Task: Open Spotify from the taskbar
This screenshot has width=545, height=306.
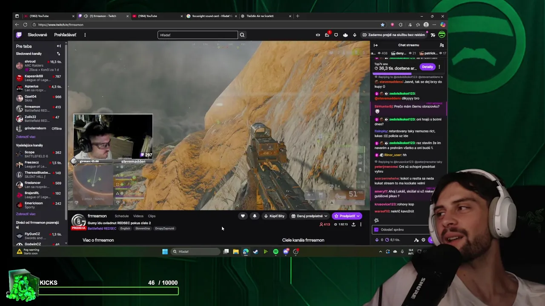Action: [x=275, y=252]
